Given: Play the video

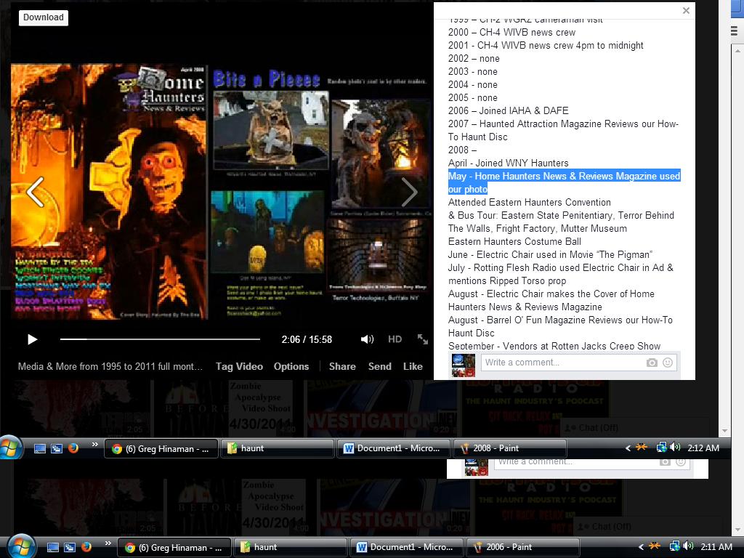Looking at the screenshot, I should (x=32, y=339).
